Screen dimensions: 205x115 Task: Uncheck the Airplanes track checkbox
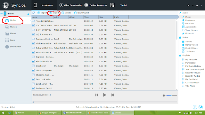tap(33, 39)
